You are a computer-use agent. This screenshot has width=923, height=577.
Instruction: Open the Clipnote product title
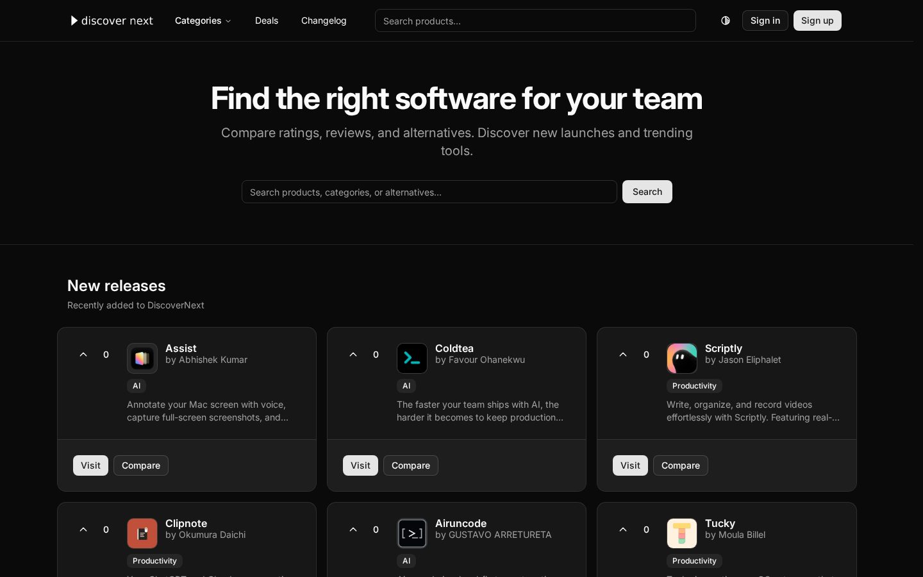[186, 523]
